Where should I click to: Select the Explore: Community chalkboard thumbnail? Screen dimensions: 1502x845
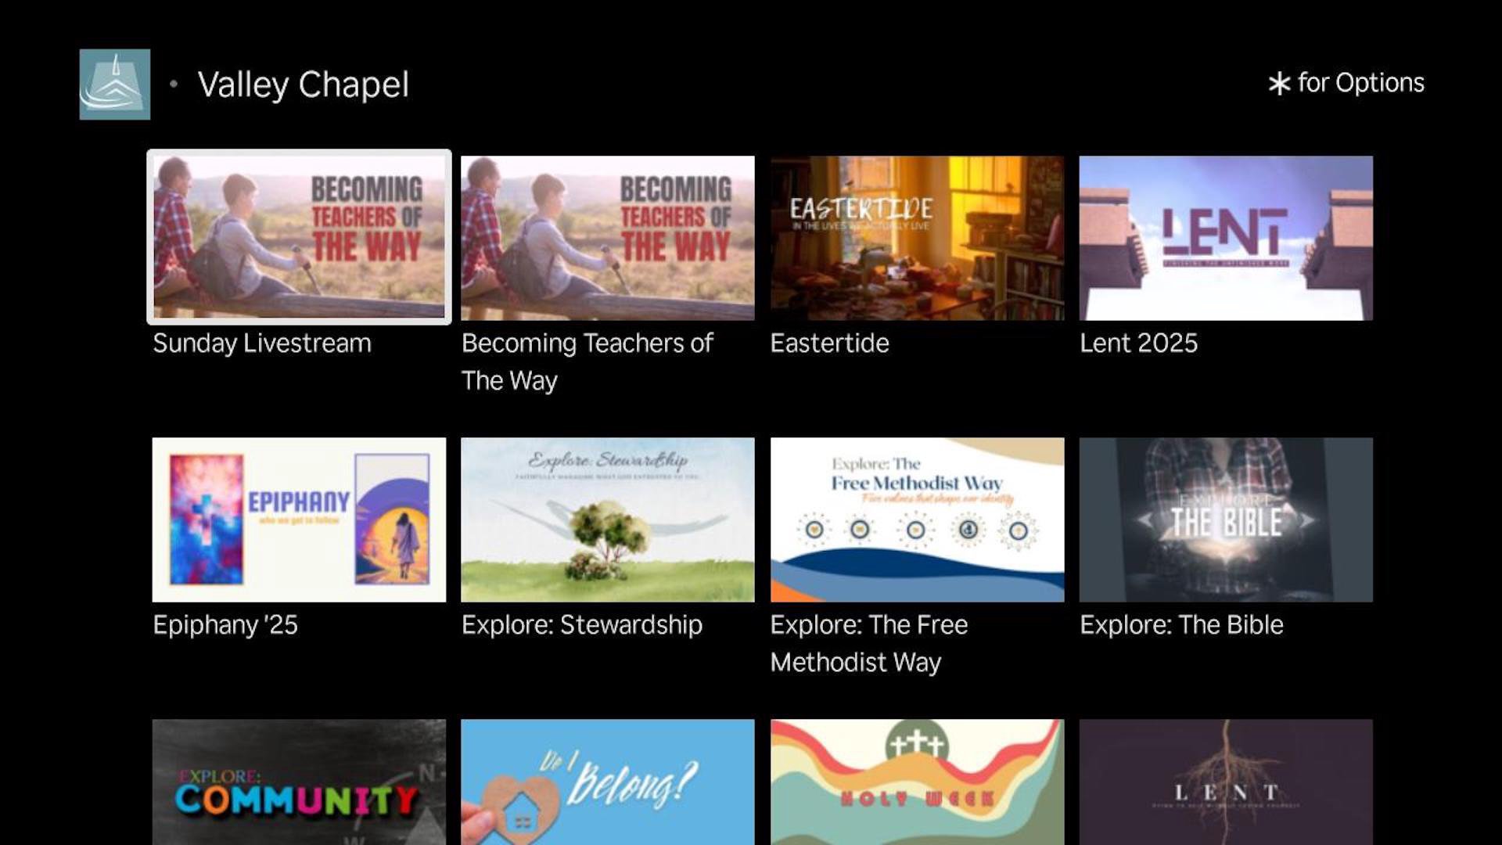tap(299, 782)
